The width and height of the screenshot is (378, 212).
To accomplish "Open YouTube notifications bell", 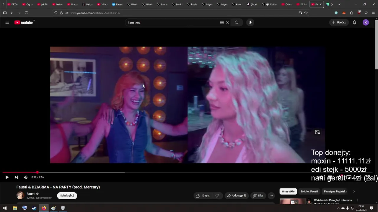I will tap(354, 22).
